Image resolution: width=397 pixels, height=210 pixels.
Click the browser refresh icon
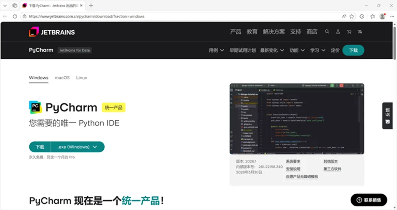pos(15,17)
